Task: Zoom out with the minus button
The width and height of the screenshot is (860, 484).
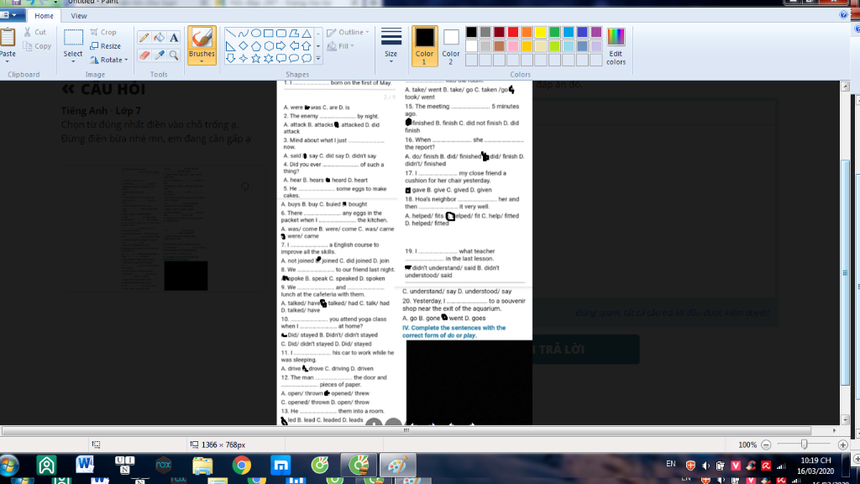Action: [766, 445]
